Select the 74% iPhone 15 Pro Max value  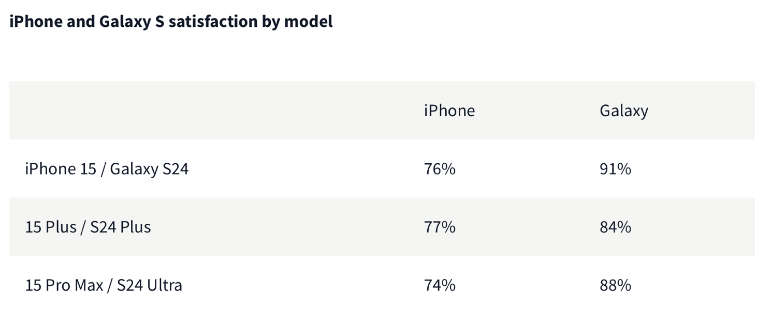click(440, 285)
